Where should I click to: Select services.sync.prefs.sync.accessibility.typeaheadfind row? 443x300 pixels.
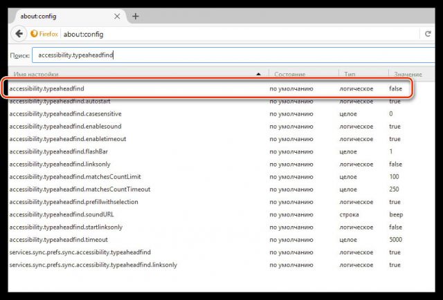pyautogui.click(x=221, y=252)
